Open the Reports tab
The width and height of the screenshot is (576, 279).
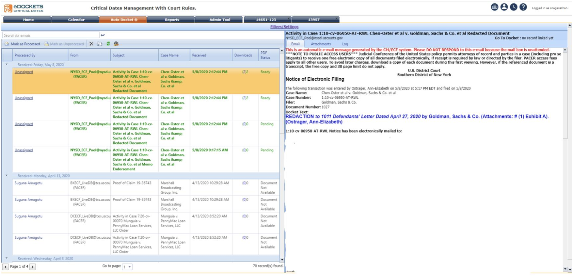171,20
